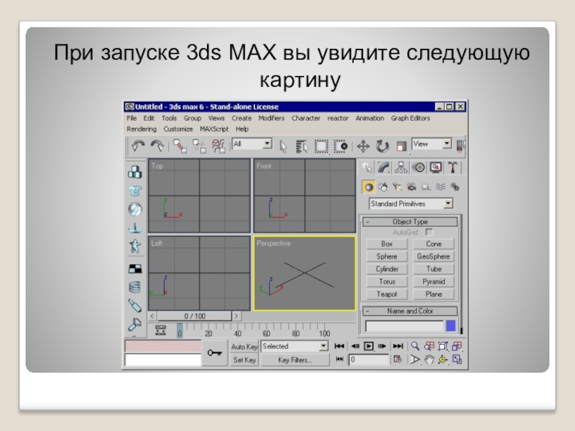This screenshot has height=431, width=575.
Task: Collapse the Object Type rollout
Action: (x=410, y=222)
